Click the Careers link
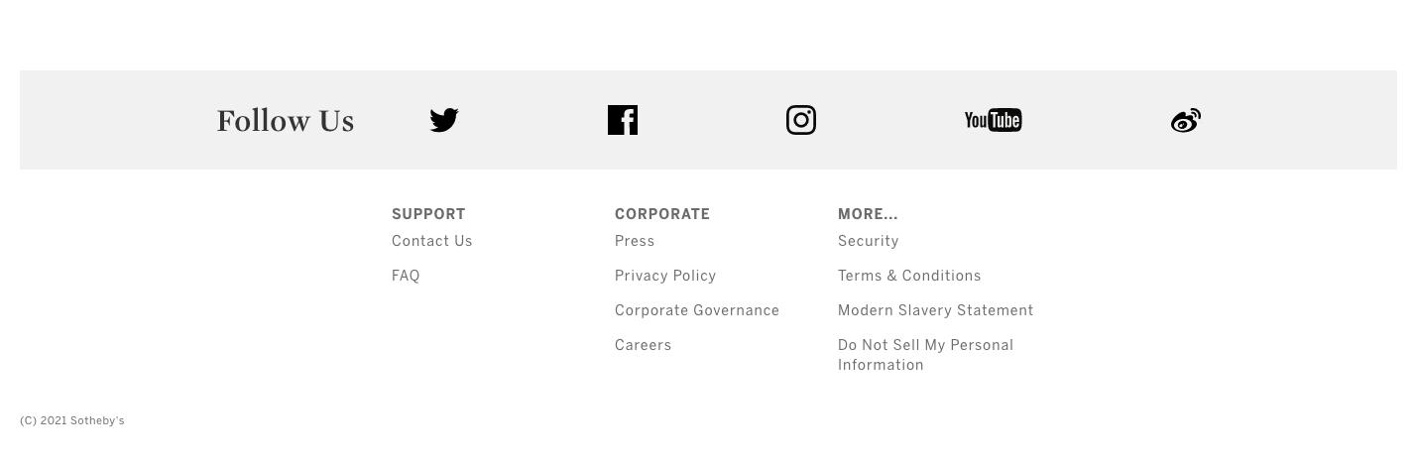This screenshot has height=461, width=1417. [644, 345]
